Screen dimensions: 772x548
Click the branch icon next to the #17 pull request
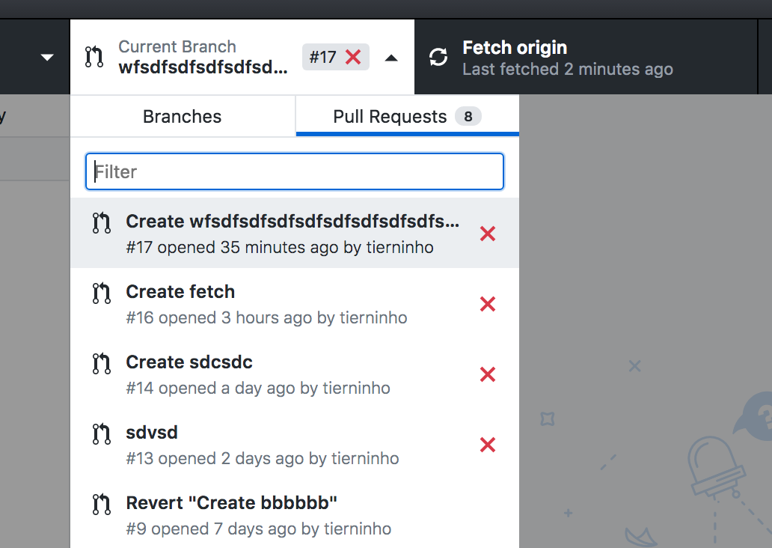[101, 223]
